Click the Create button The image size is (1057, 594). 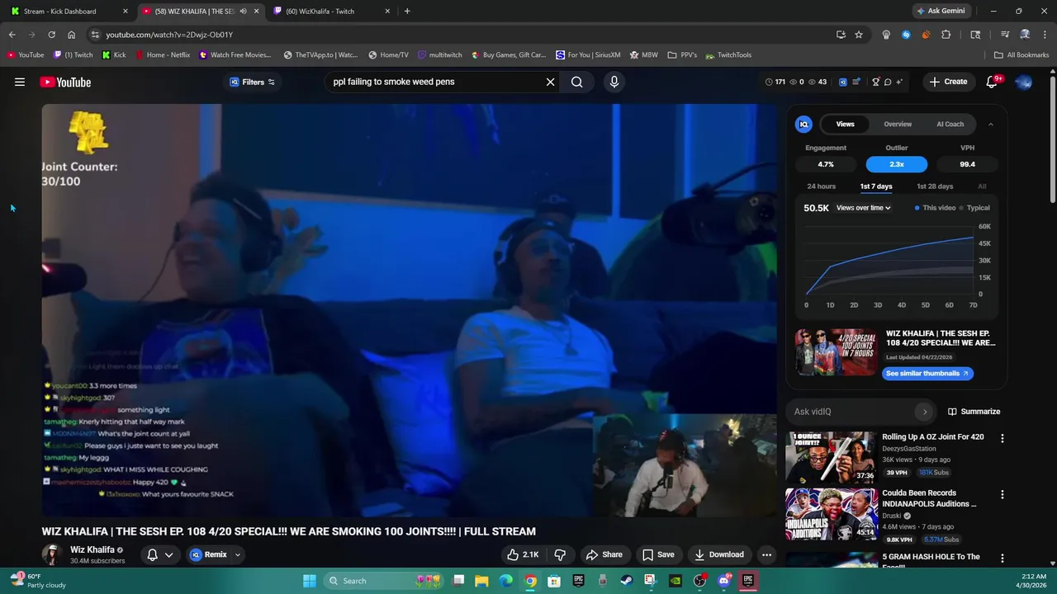click(948, 82)
